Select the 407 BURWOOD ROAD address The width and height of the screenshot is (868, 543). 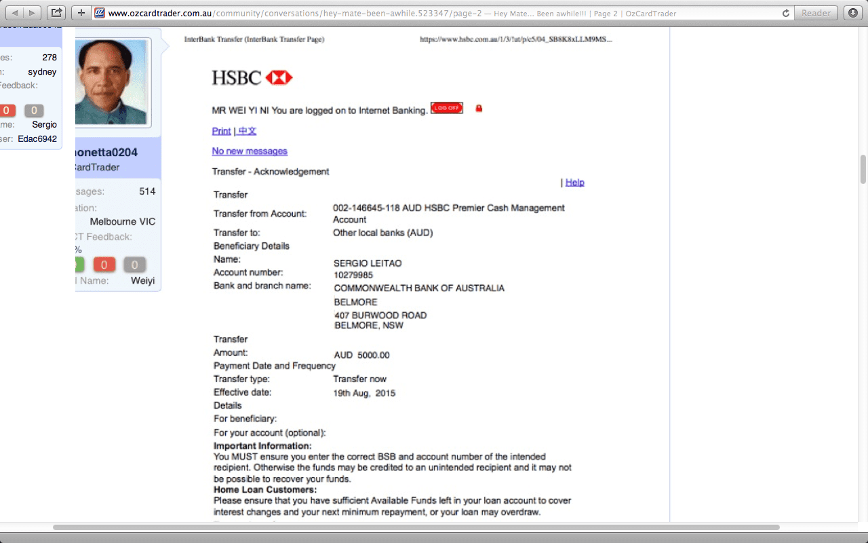(380, 316)
